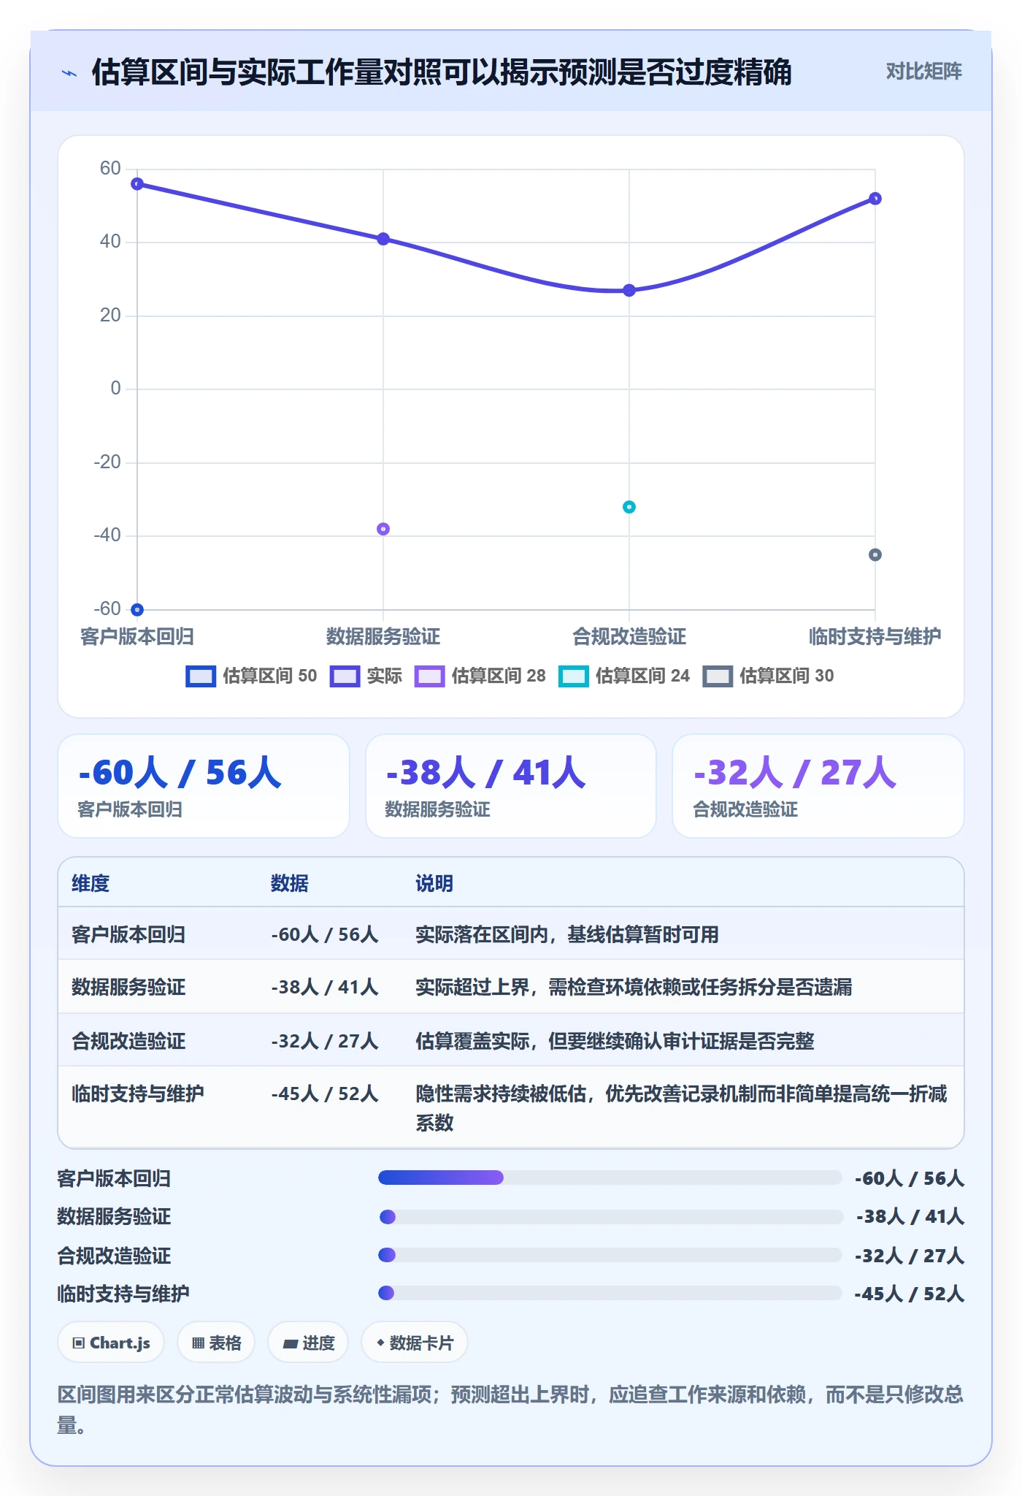Click the 实际 line point above 临时支持与维护
Screen dimensions: 1022x1496
pos(875,199)
